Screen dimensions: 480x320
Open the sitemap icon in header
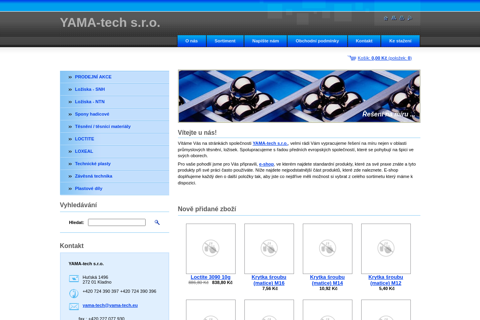394,18
